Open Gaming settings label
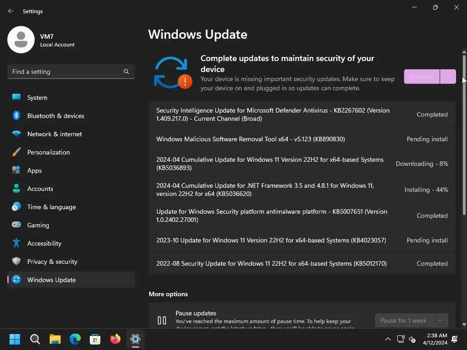Image resolution: width=467 pixels, height=350 pixels. 38,225
